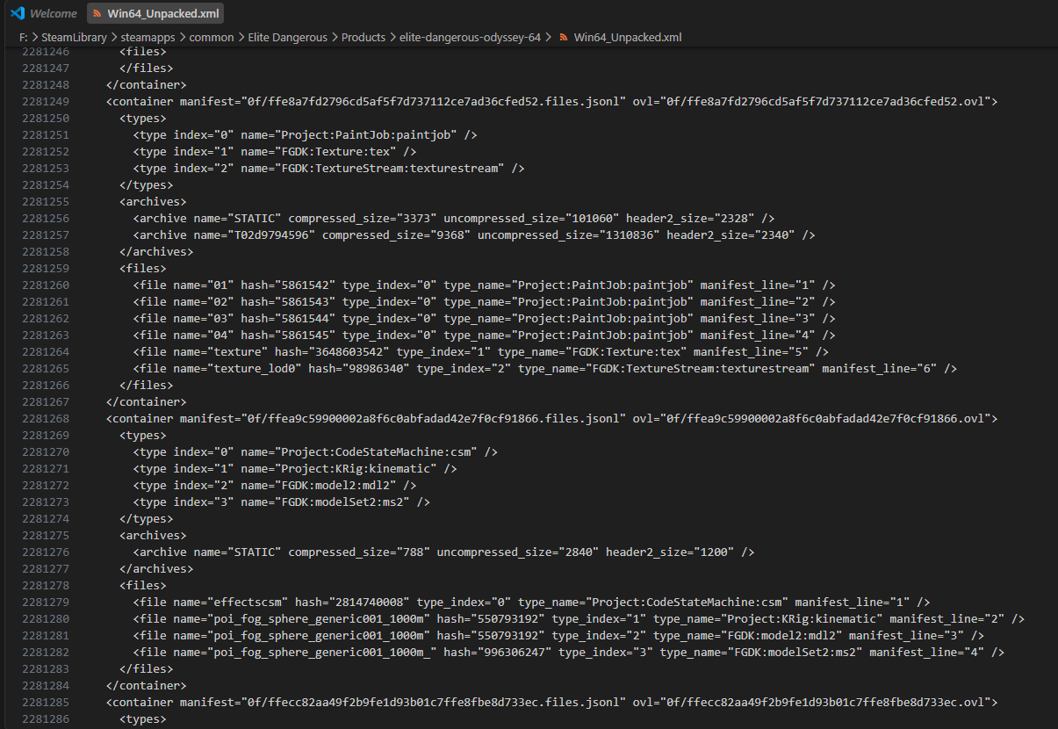The width and height of the screenshot is (1058, 729).
Task: Click line number 2281275 in the gutter
Action: tap(46, 536)
